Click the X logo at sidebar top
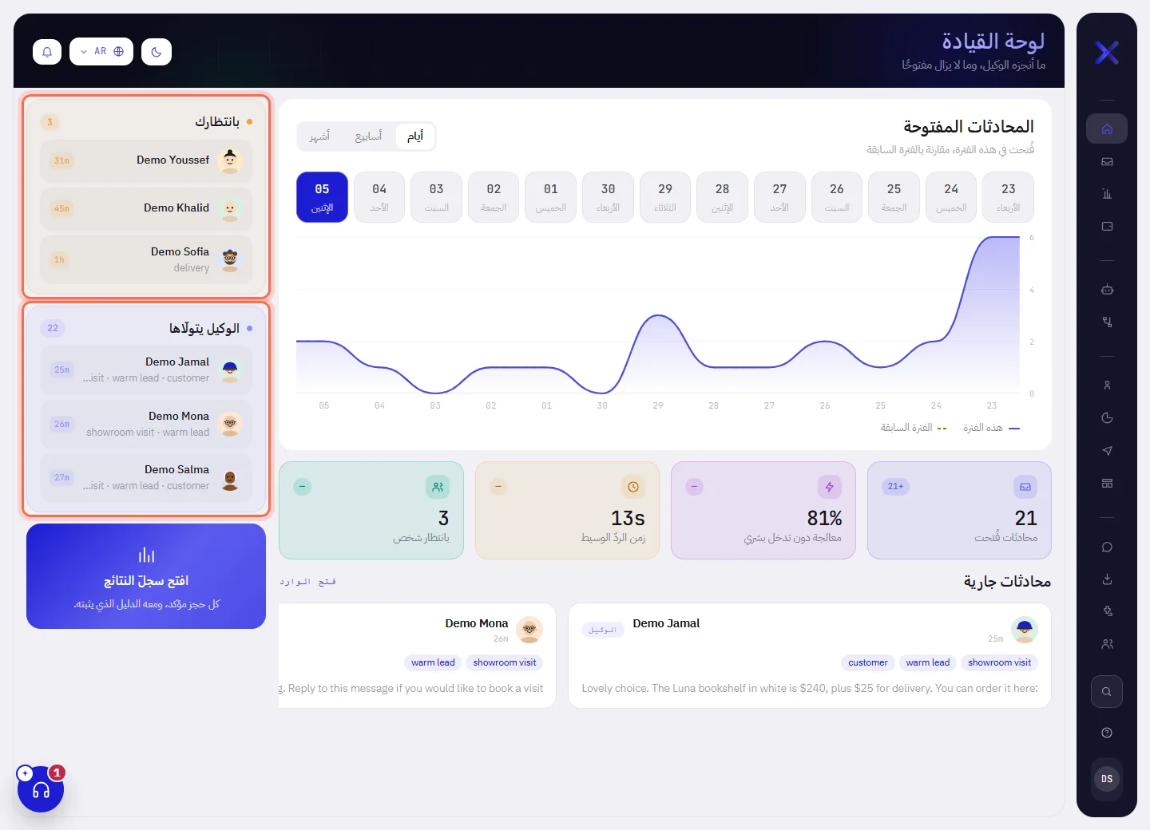 pos(1107,53)
